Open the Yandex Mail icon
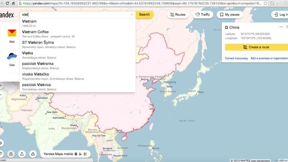The height and width of the screenshot is (162, 288). (12, 33)
